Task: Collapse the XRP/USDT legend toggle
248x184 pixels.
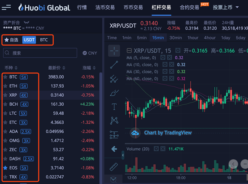Action: (x=129, y=51)
